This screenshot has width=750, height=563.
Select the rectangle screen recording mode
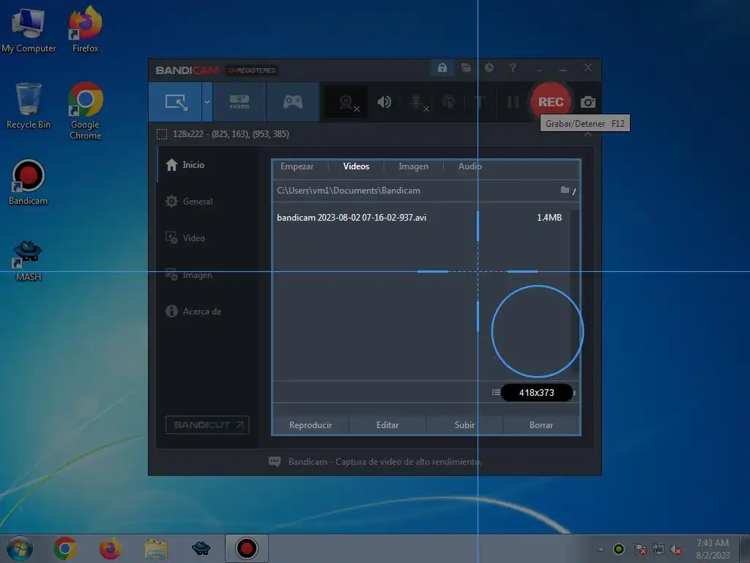point(175,102)
